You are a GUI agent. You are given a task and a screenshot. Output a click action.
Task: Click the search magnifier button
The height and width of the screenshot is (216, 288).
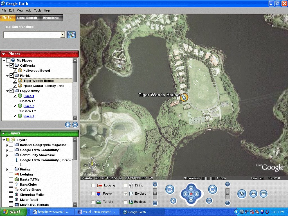click(71, 35)
